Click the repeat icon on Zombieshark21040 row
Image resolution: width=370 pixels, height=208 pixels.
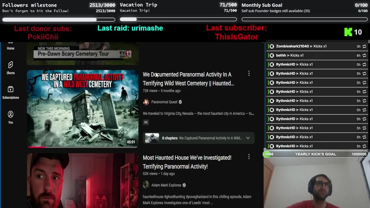point(364,46)
